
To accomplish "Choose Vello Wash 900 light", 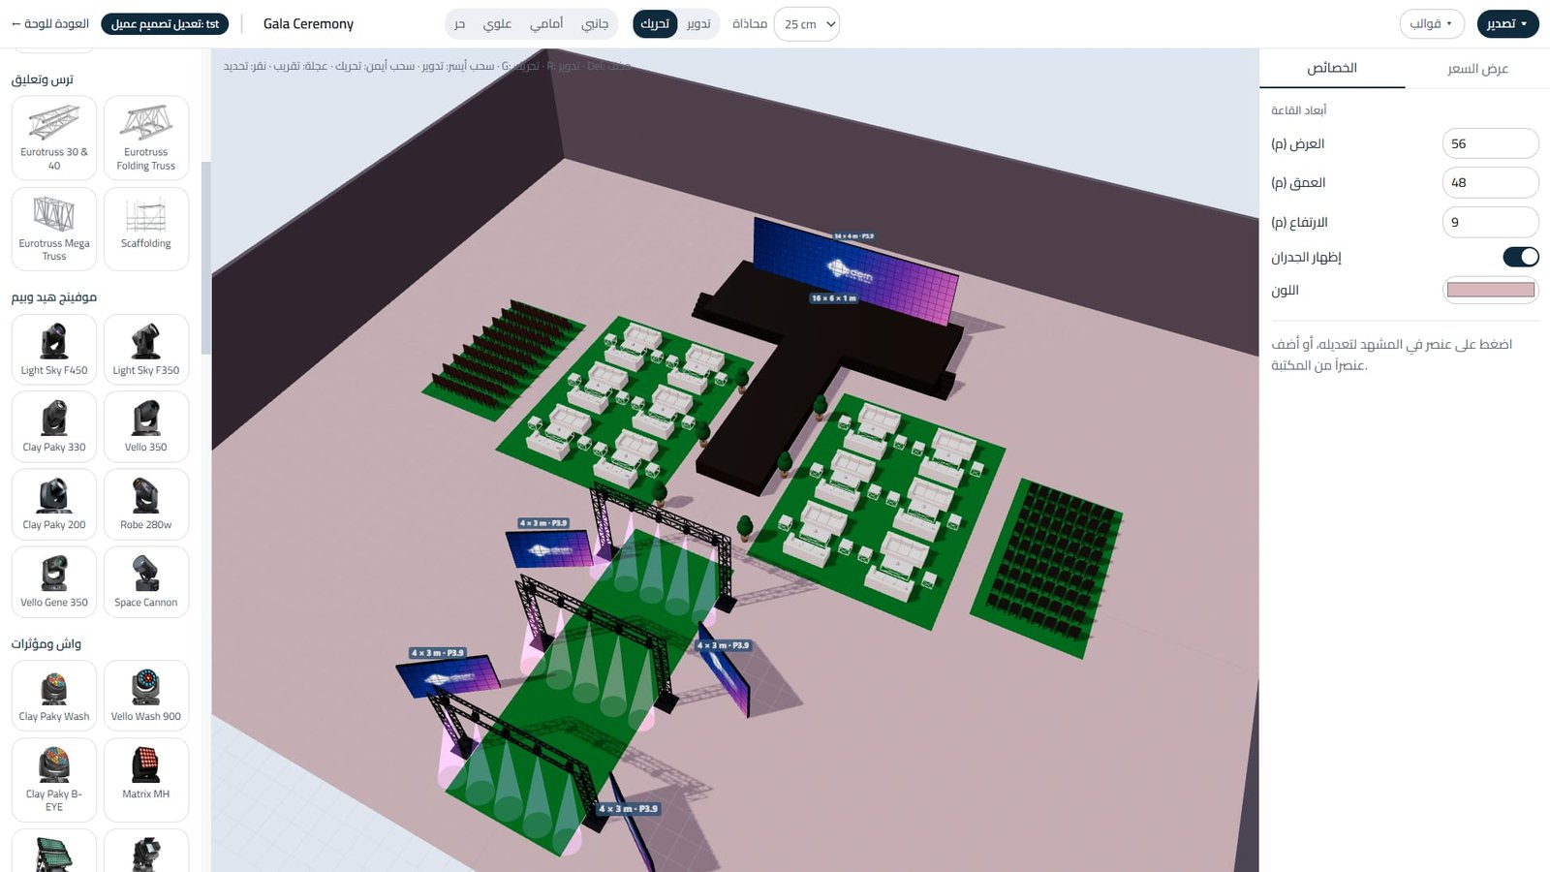I will pos(146,696).
